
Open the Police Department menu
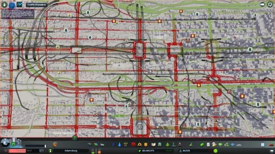pos(146,144)
